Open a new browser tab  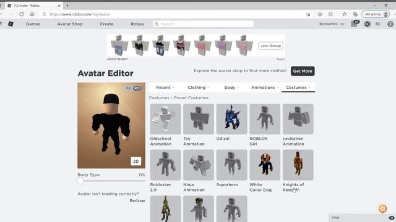67,6
